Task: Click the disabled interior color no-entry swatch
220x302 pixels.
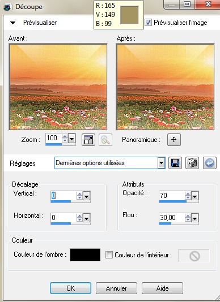Action: [x=194, y=256]
